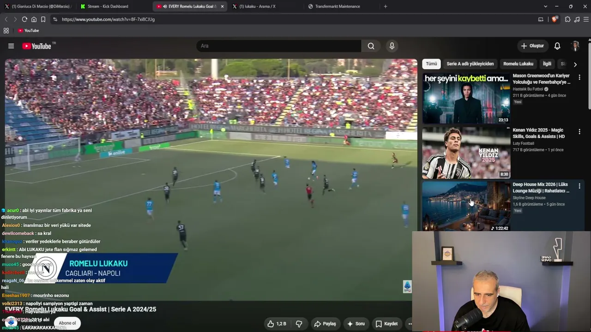Click the browser home icon
Viewport: 591px width, 332px height.
coord(34,19)
